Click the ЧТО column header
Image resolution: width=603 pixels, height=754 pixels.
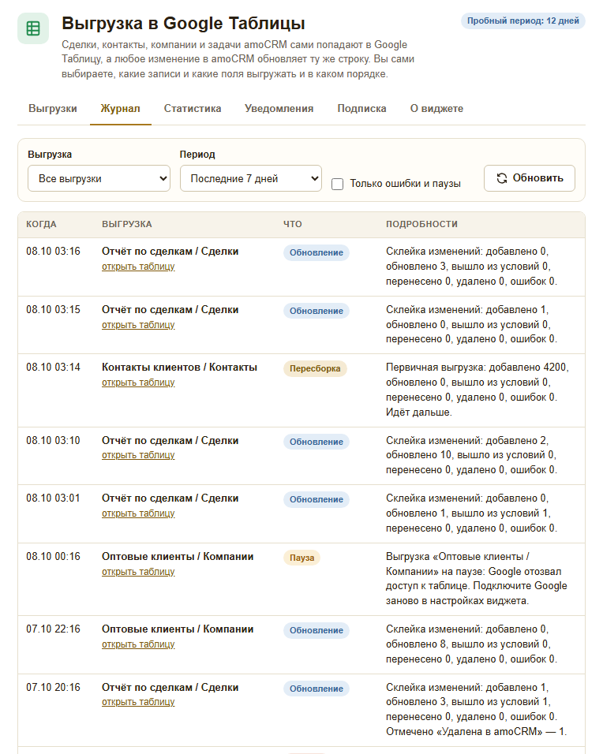293,224
